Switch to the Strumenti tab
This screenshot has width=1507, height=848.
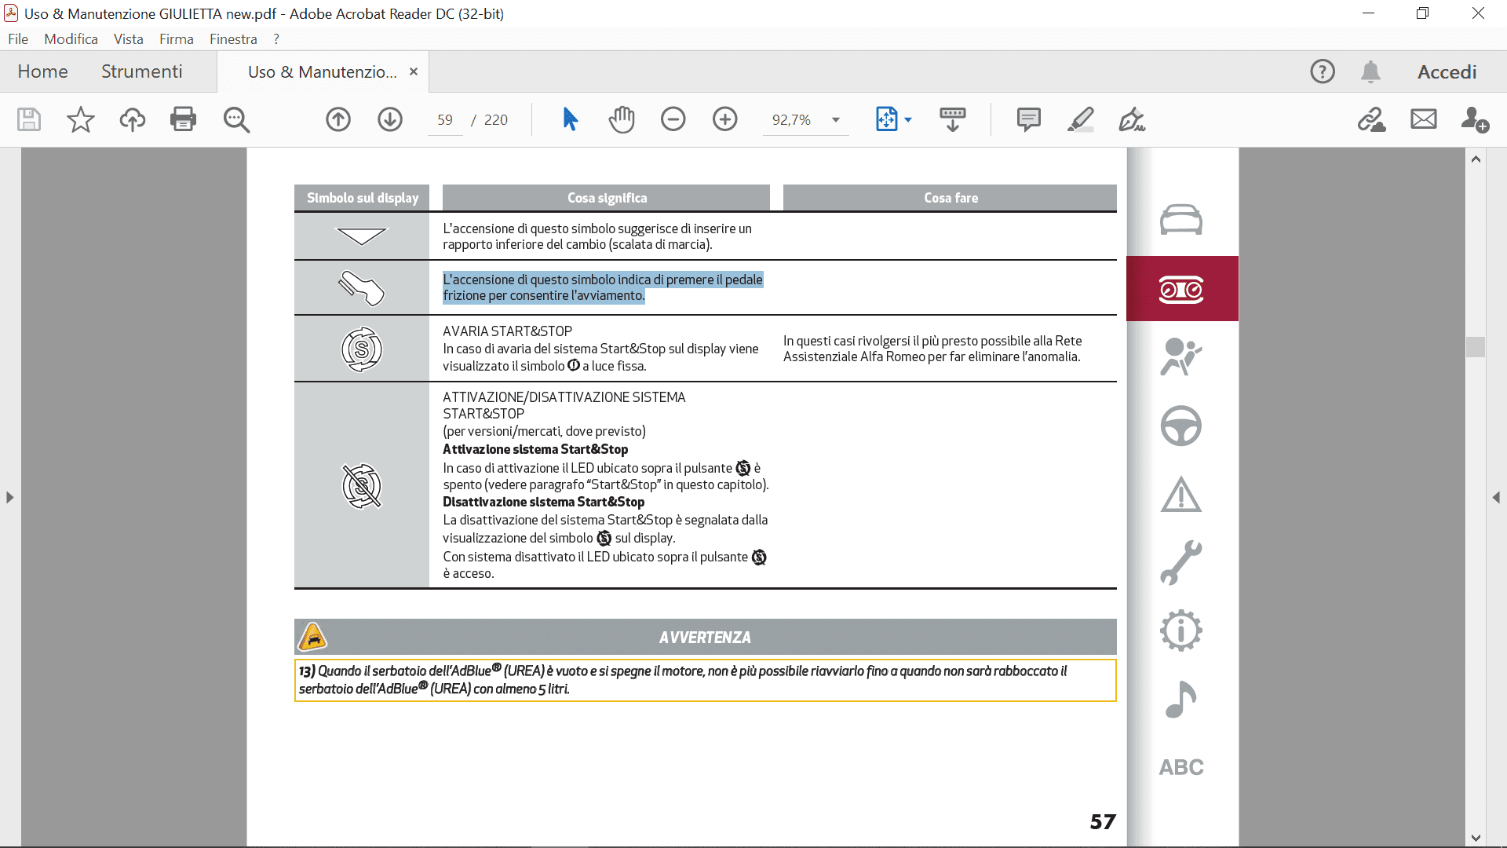(x=141, y=71)
